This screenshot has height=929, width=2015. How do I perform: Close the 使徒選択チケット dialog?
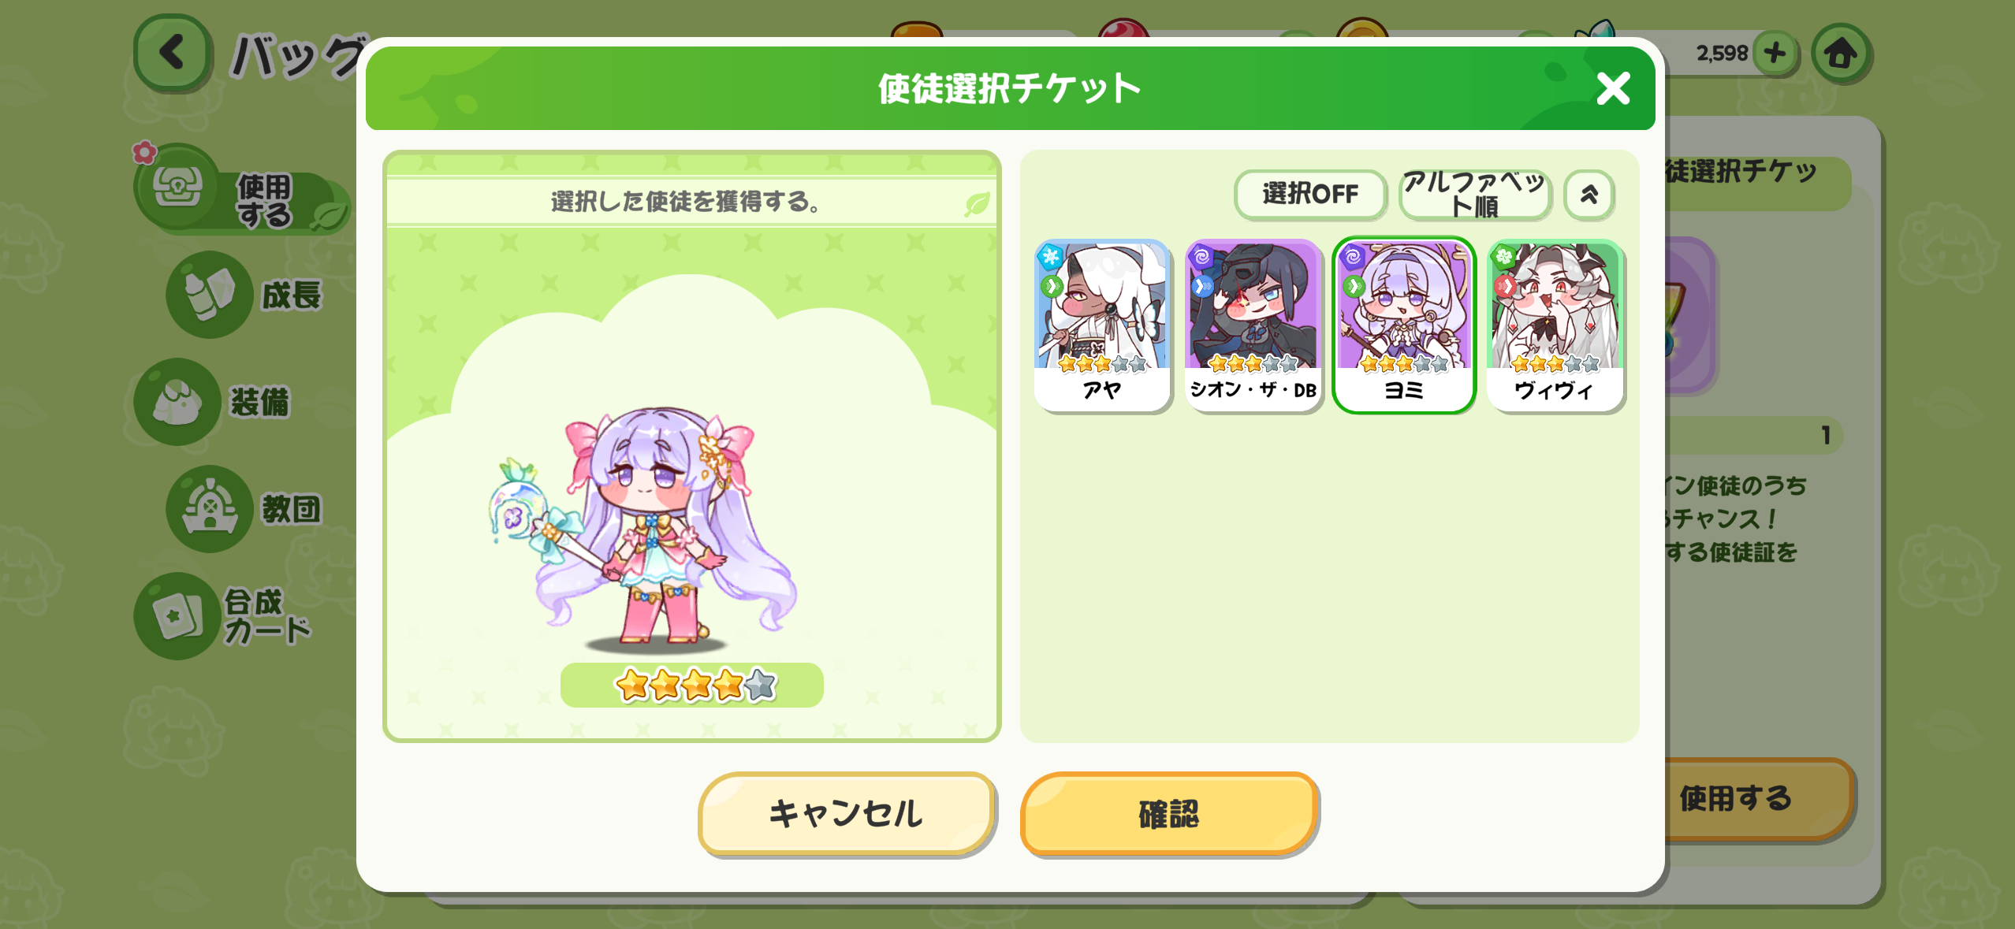click(1613, 88)
